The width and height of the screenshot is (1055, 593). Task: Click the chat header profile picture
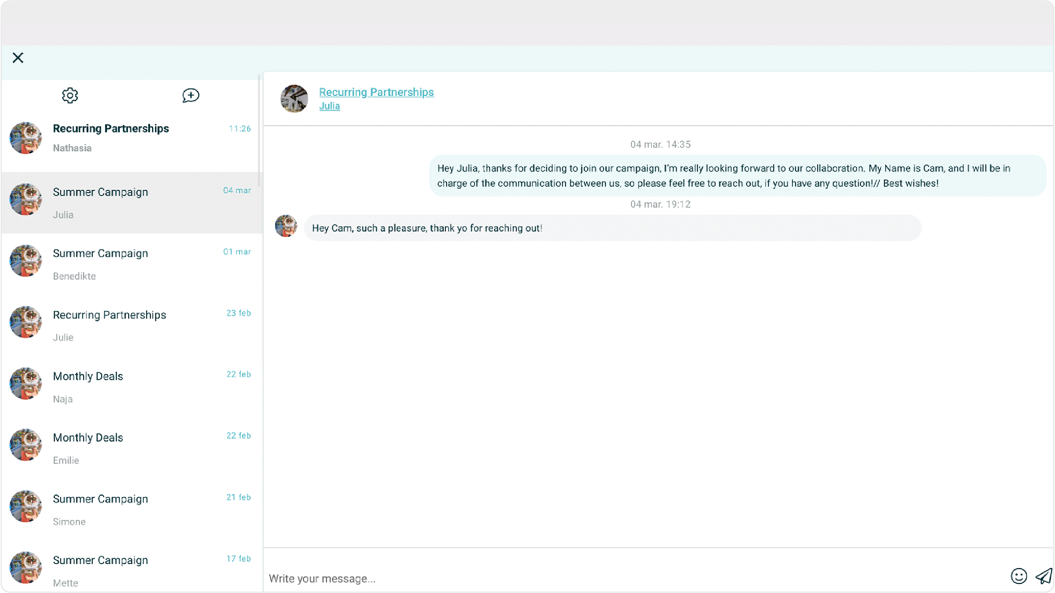tap(294, 99)
